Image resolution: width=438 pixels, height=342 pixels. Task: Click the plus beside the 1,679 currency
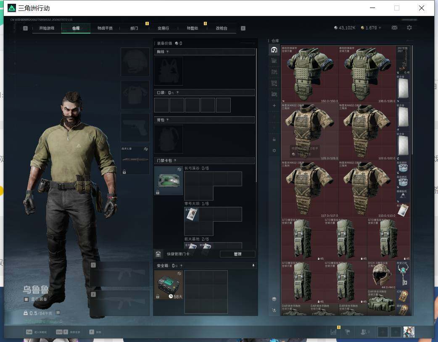[380, 28]
